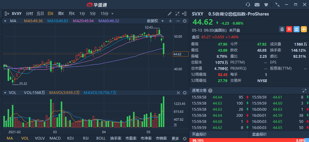The image size is (309, 142).
Task: Toggle the 市盈率 P/E indicator
Action: point(131,138)
